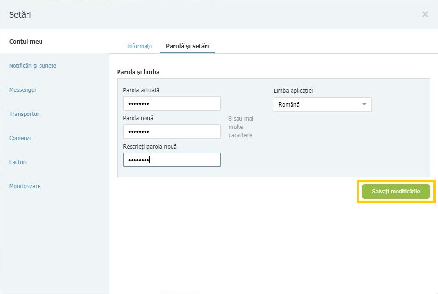Switch to the Informații tab
This screenshot has height=294, width=438.
tap(139, 46)
